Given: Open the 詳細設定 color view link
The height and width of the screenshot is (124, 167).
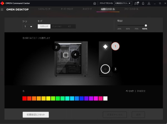Looking at the screenshot, I should pyautogui.click(x=141, y=91).
